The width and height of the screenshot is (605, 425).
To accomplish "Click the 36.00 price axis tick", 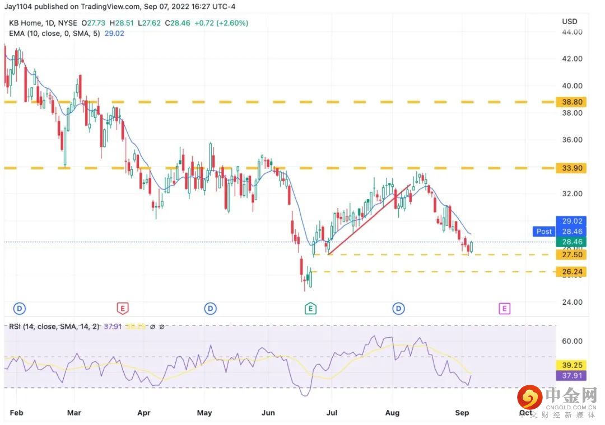I will (x=572, y=139).
